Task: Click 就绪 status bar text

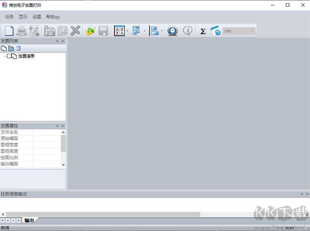Action: [x=5, y=228]
